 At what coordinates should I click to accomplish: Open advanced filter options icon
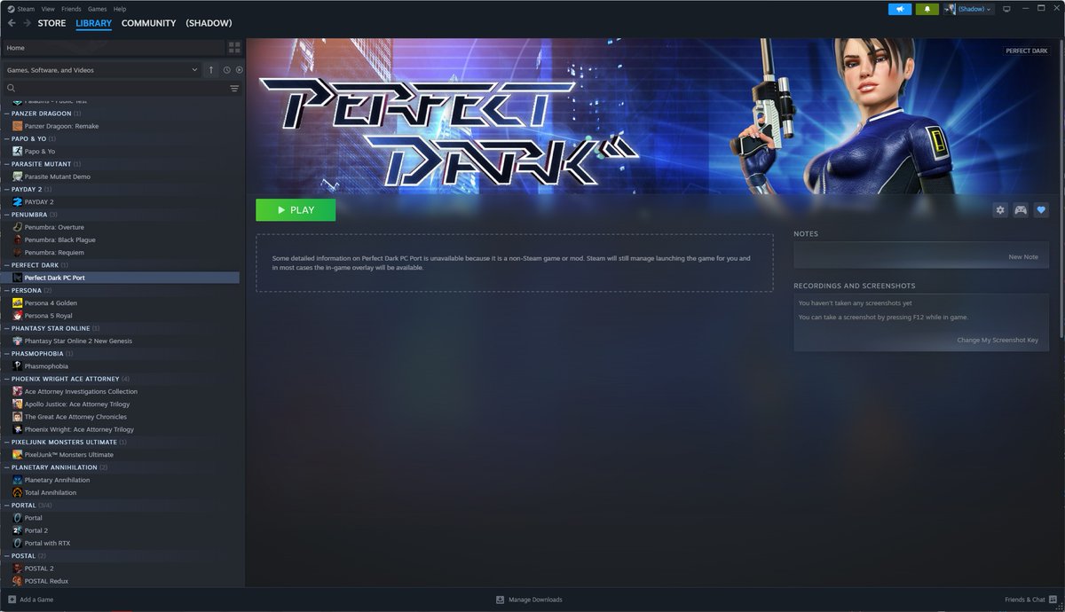point(234,89)
